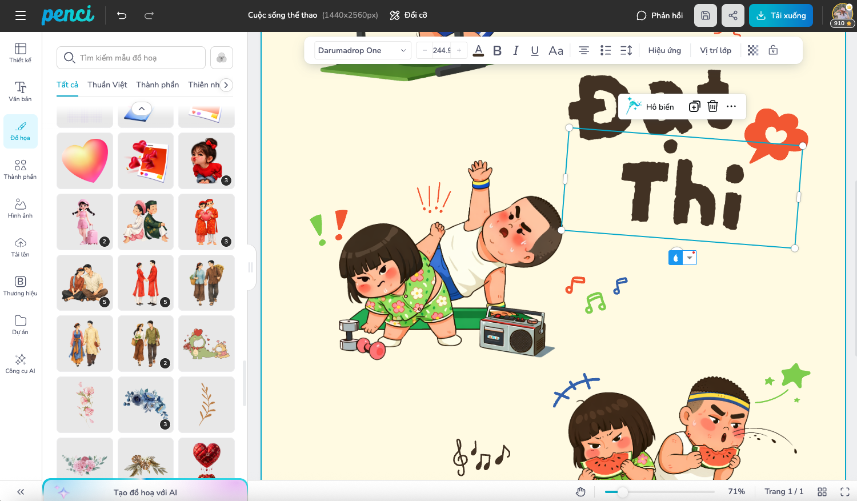The image size is (857, 501).
Task: Duplicate the selected text element
Action: 694,106
